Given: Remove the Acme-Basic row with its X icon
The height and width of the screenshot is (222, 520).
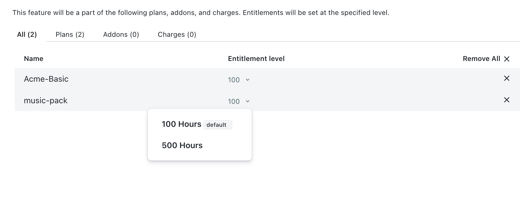Looking at the screenshot, I should [x=506, y=78].
